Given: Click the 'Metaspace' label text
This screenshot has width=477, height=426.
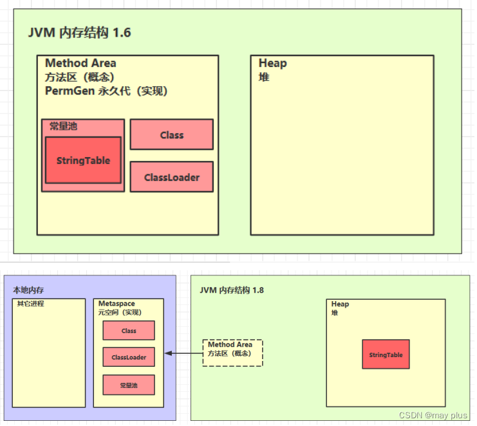Looking at the screenshot, I should point(117,304).
